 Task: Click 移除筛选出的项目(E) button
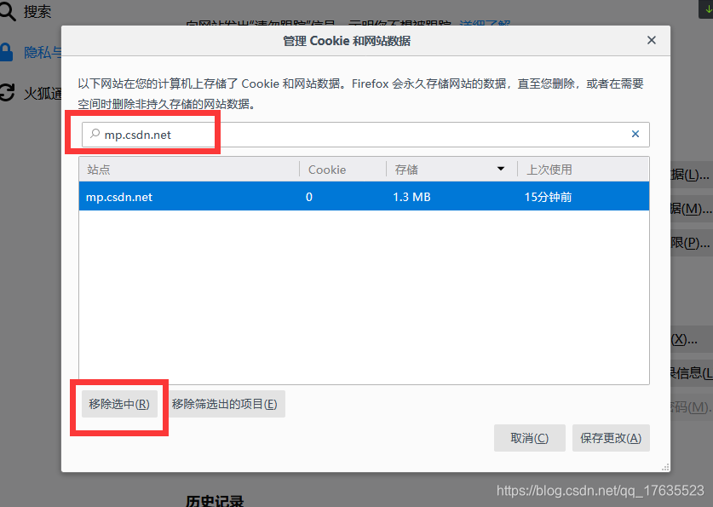(225, 404)
